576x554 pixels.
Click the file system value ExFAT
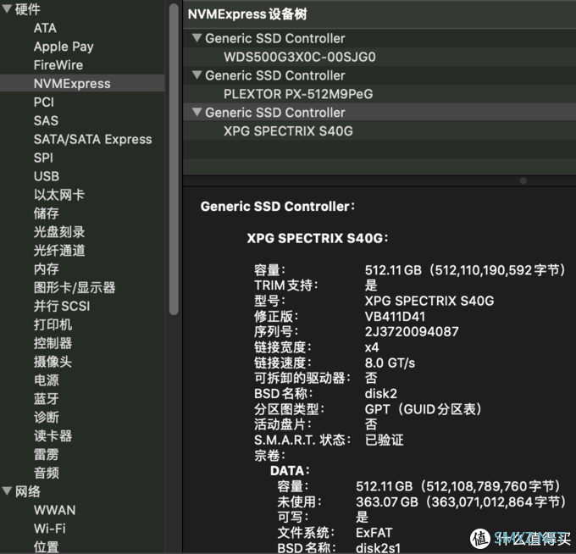374,532
